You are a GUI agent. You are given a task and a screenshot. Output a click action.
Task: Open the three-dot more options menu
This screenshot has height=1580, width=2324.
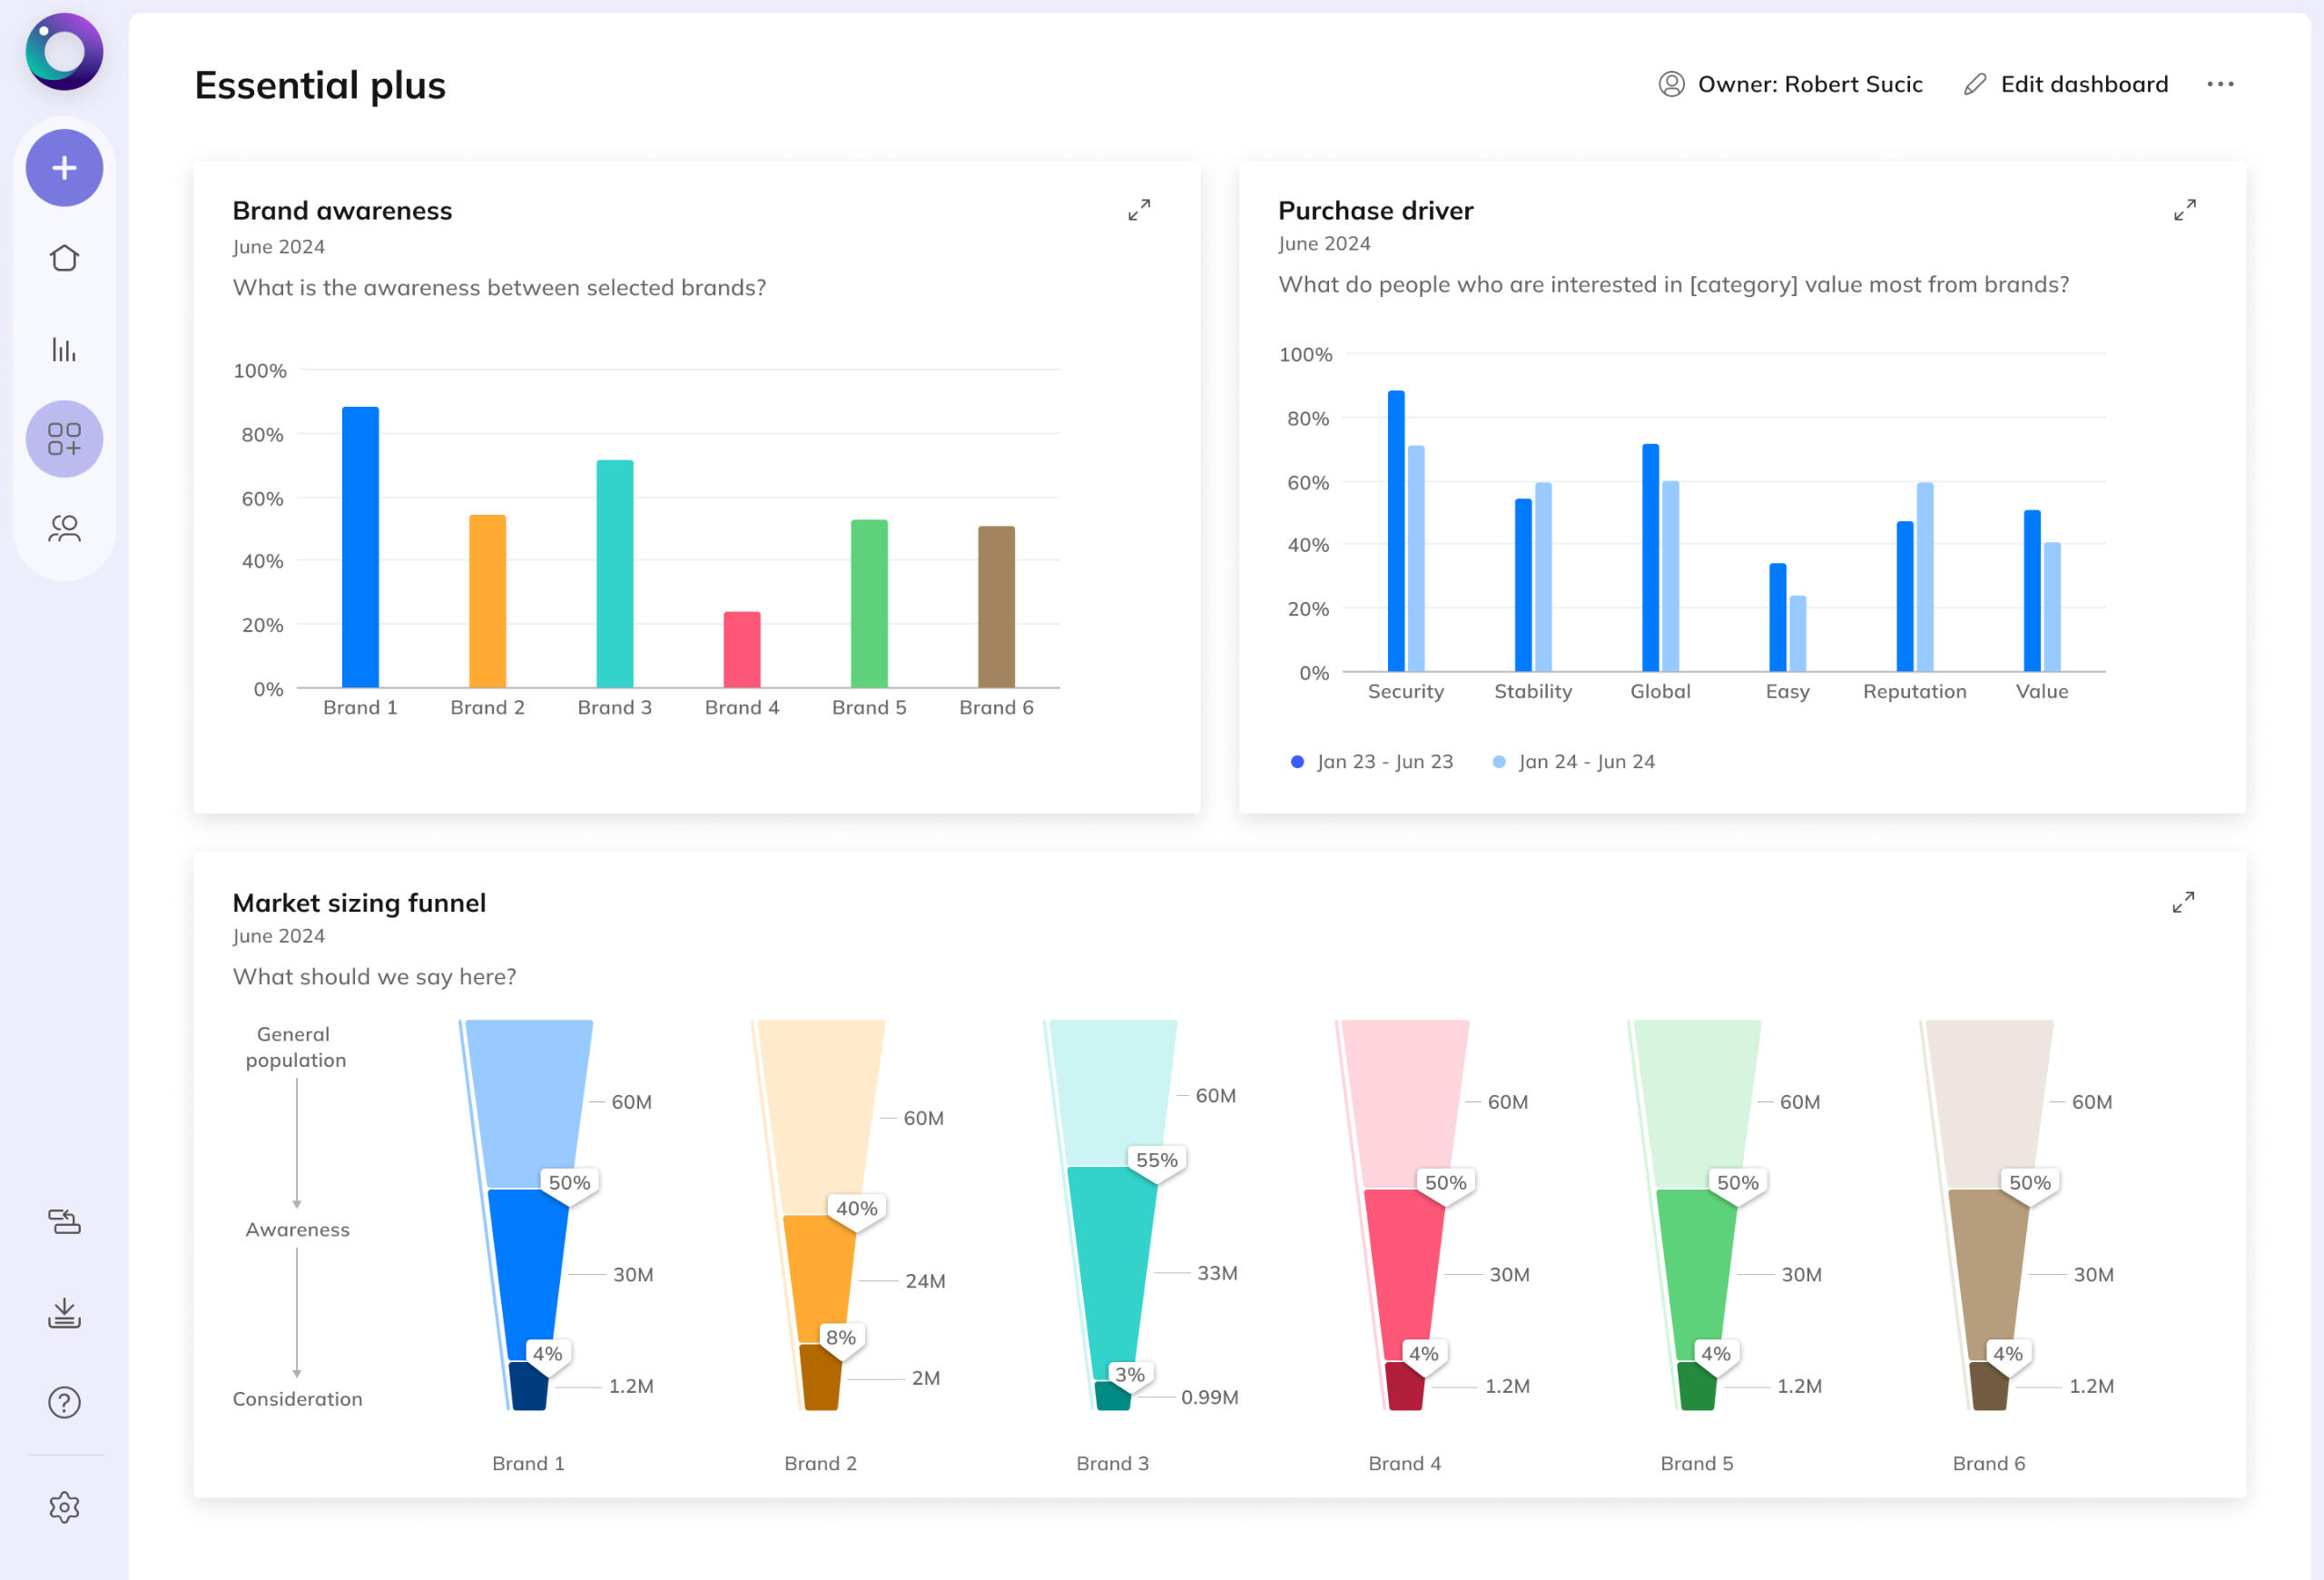[2220, 84]
